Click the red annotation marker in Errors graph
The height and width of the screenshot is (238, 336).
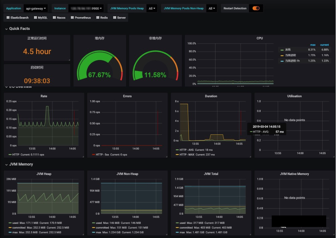click(158, 123)
